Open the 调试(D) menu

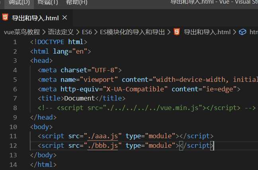pyautogui.click(x=19, y=2)
